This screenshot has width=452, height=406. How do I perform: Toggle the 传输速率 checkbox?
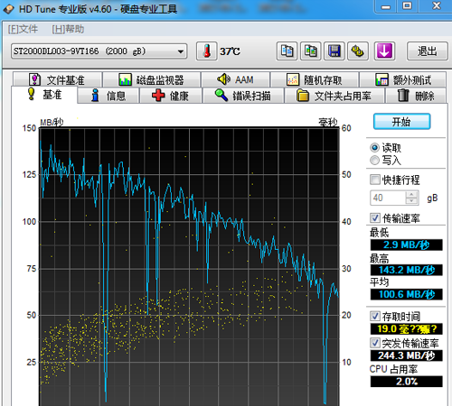[x=375, y=218]
